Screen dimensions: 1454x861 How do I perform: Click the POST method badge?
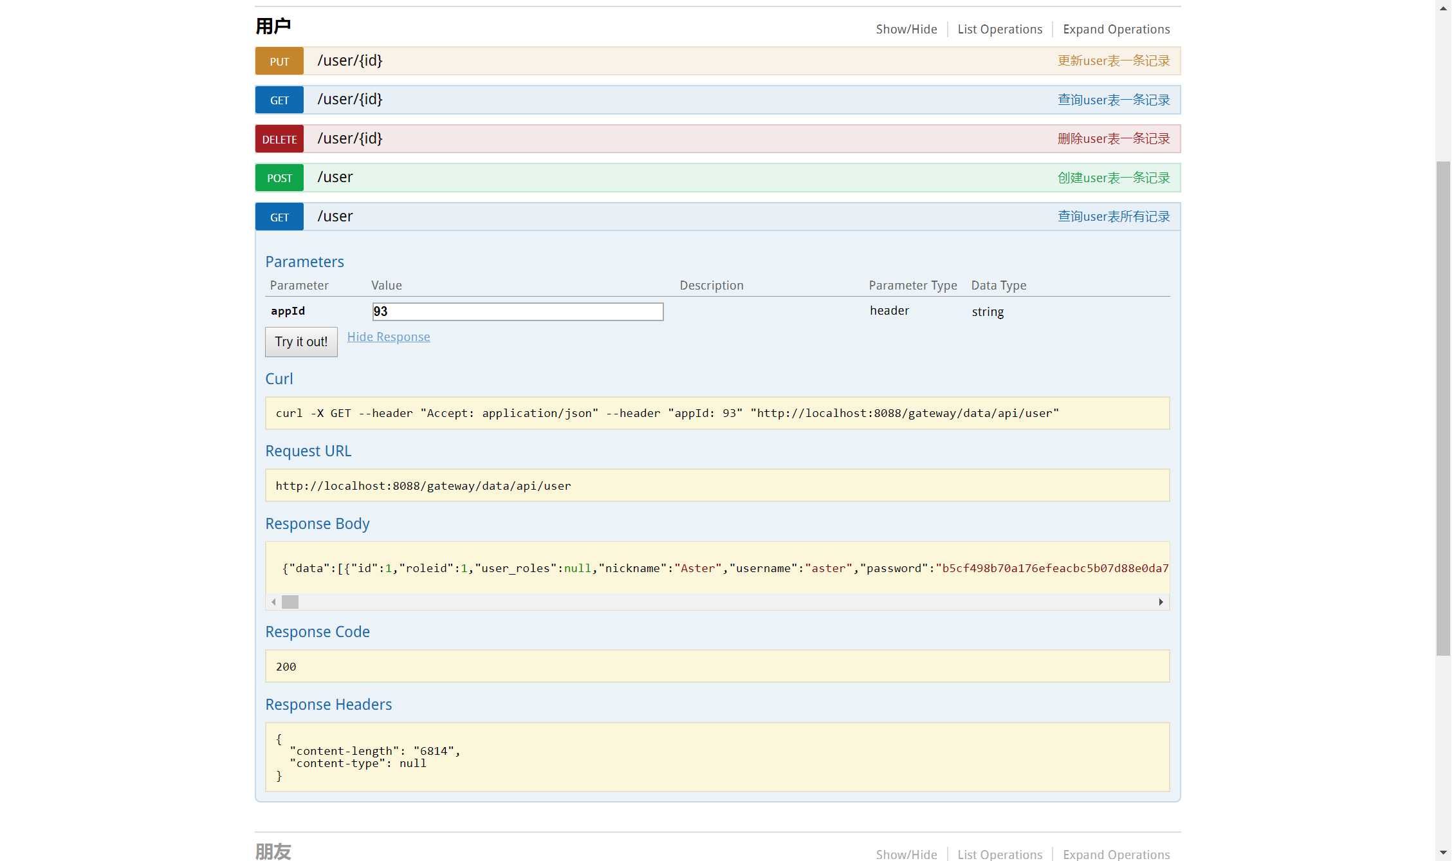tap(279, 178)
